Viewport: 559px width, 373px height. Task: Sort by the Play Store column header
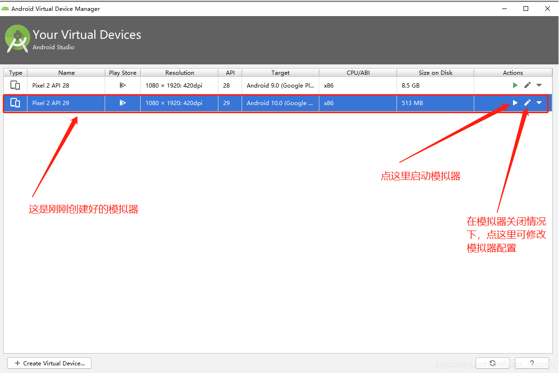pos(123,73)
